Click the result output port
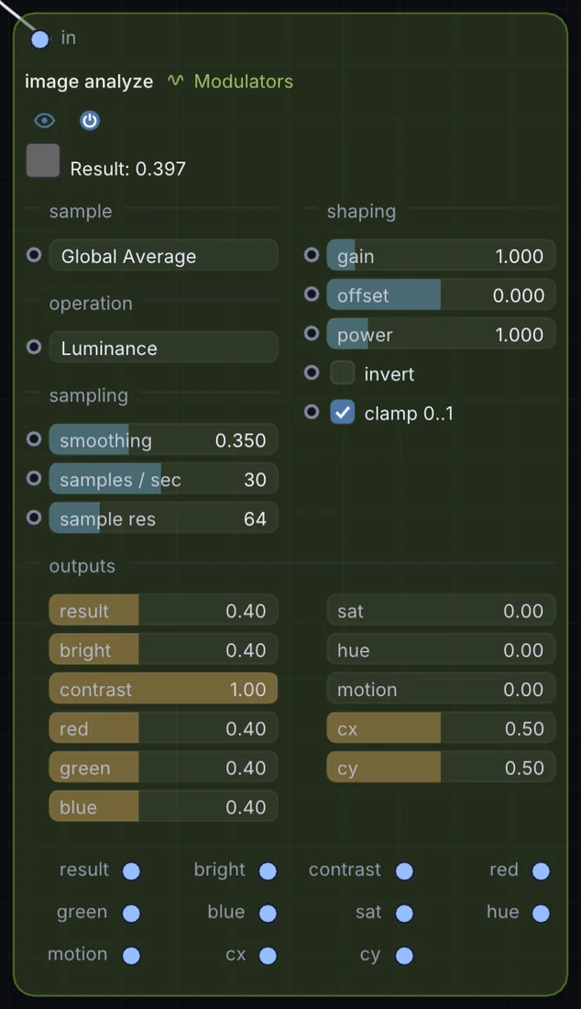 coord(131,870)
